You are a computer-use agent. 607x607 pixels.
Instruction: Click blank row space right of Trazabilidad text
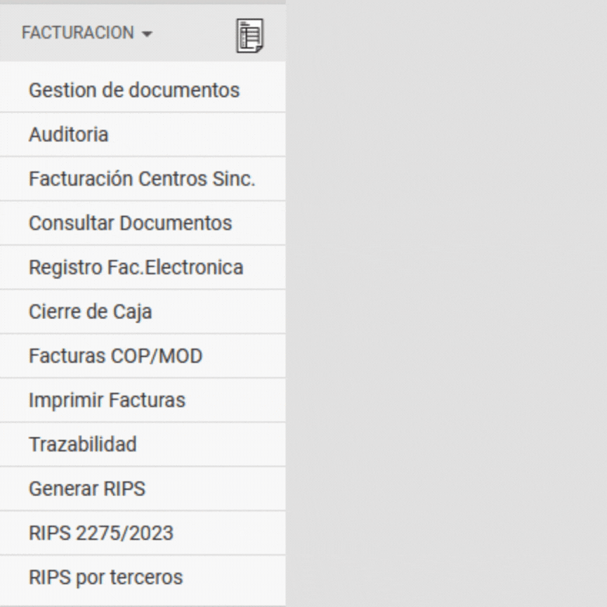click(x=211, y=444)
